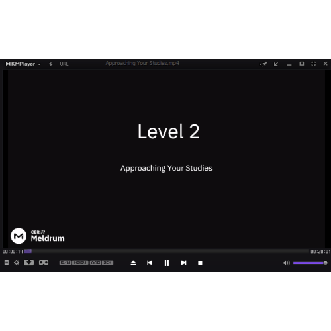331x331 pixels.
Task: Click the lightning bolt quick-access icon
Action: [x=51, y=64]
